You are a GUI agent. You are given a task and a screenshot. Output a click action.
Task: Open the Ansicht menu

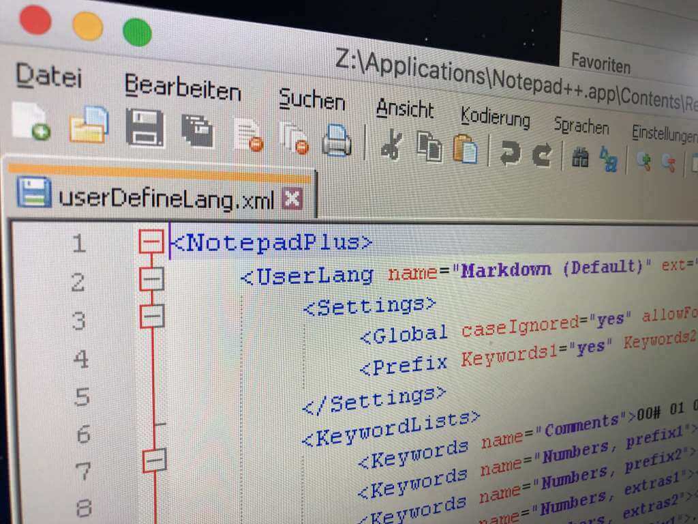(405, 108)
